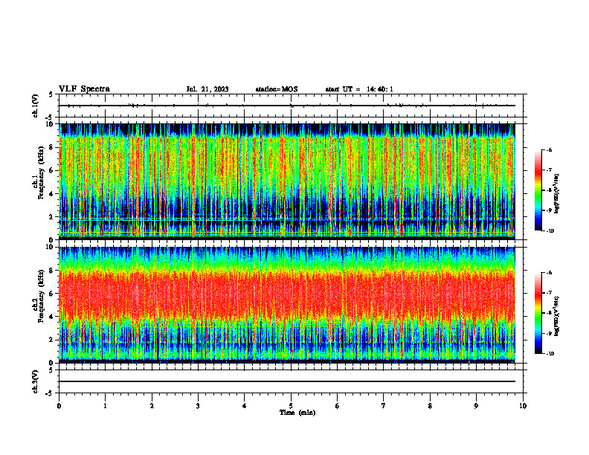Click the "-6" value on ch.1 colorbar
Viewport: 589px width, 455px height.
(x=549, y=149)
